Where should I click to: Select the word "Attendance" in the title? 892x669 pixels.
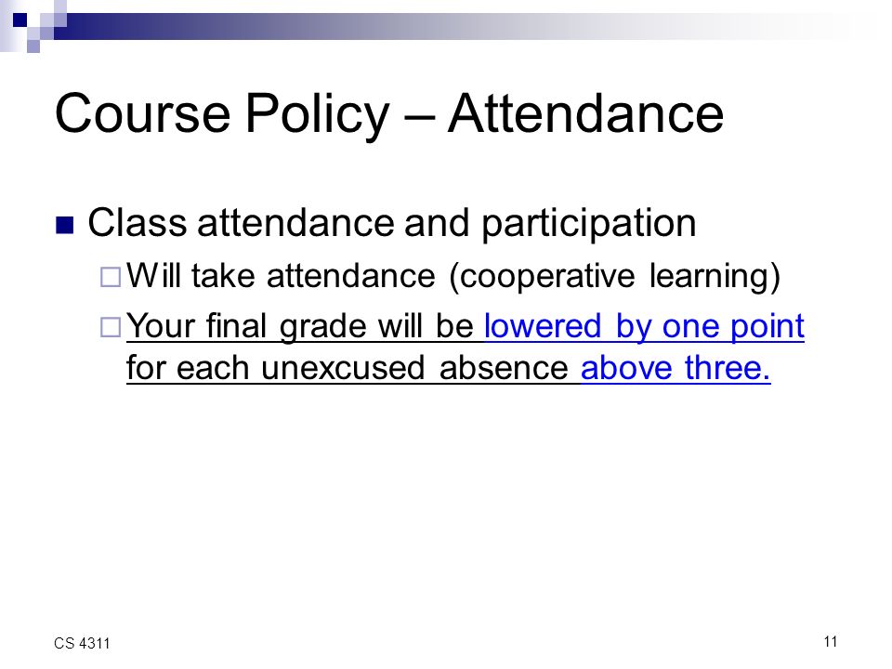point(585,113)
